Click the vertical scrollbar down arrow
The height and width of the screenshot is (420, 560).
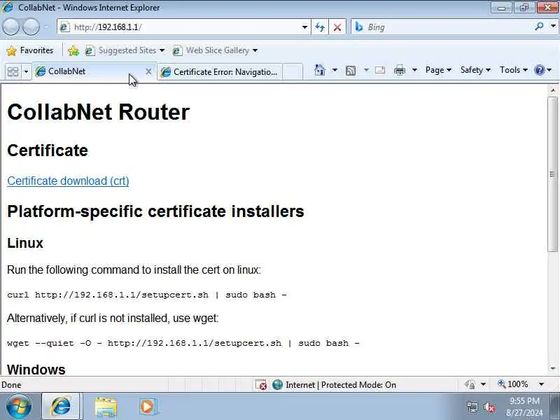553,368
